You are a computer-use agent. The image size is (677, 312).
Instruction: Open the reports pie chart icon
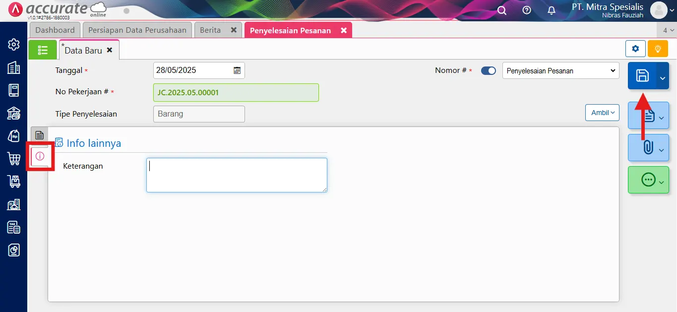coord(14,250)
